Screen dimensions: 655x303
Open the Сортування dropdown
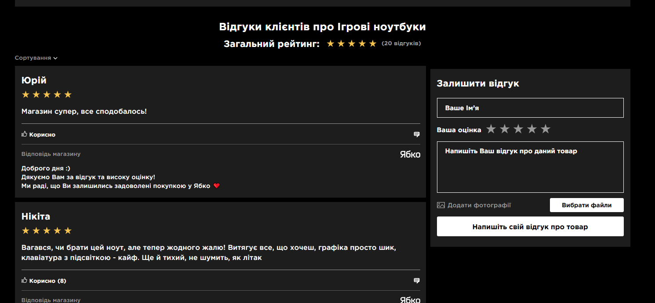pyautogui.click(x=36, y=58)
